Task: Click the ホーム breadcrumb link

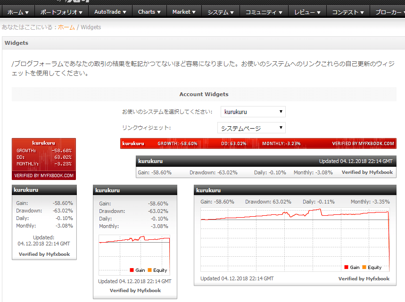Action: [x=66, y=27]
